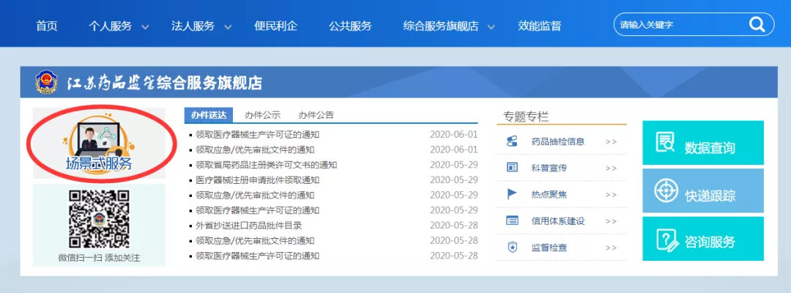Open the 效能监督 menu item
This screenshot has width=791, height=293.
(539, 26)
